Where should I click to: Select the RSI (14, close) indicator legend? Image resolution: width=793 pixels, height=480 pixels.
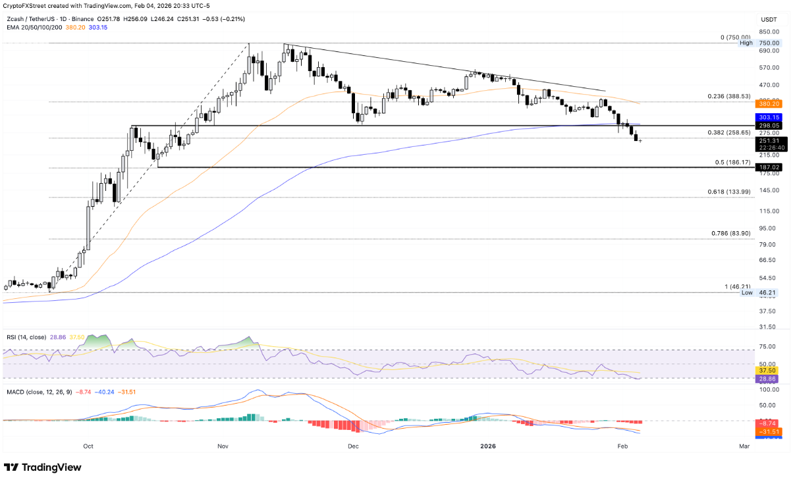pos(27,337)
